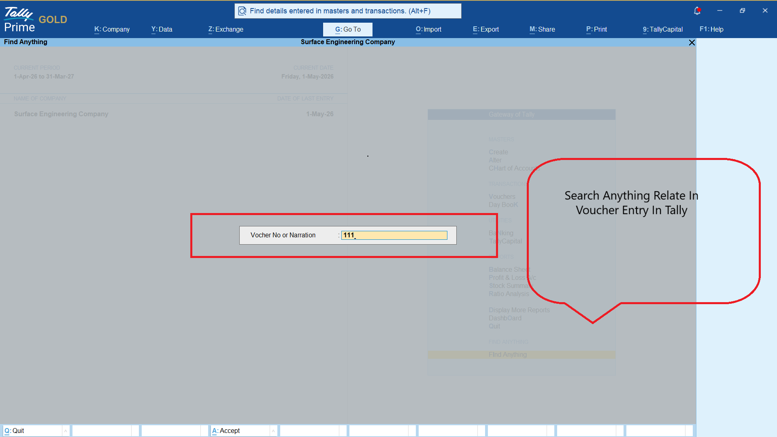Open the P: Print menu
The height and width of the screenshot is (437, 777).
point(596,29)
